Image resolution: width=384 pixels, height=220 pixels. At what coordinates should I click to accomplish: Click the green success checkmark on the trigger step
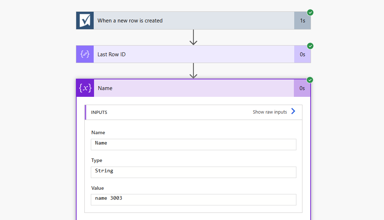click(310, 12)
